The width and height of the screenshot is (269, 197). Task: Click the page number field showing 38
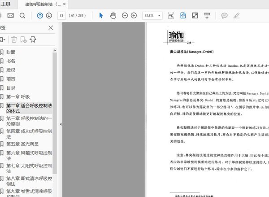[61, 16]
